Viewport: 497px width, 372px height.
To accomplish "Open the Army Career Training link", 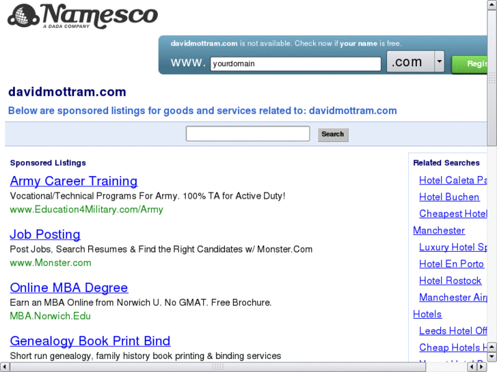I will coord(74,181).
